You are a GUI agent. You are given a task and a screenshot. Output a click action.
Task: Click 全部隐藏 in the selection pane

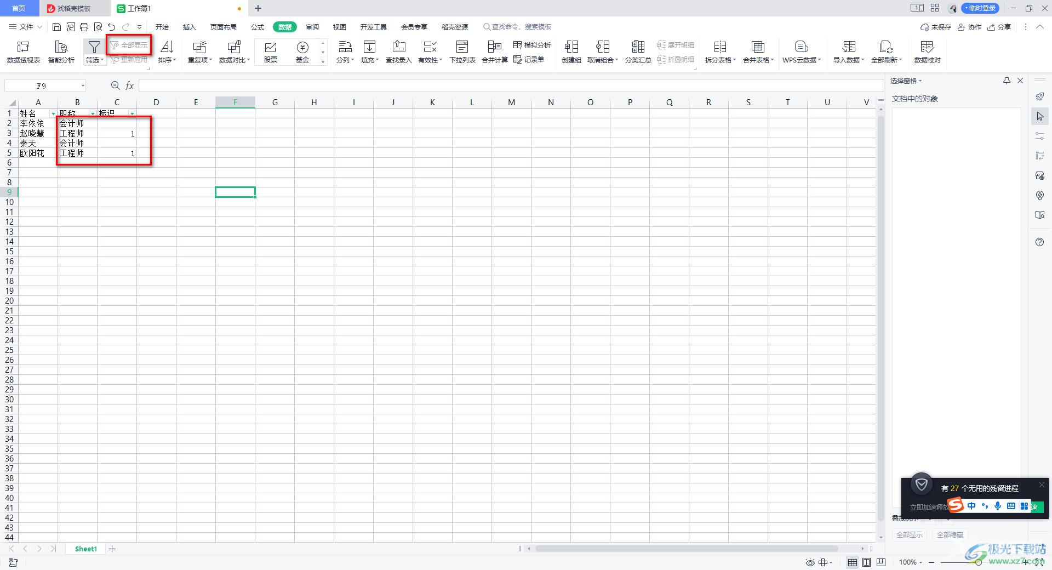point(950,534)
